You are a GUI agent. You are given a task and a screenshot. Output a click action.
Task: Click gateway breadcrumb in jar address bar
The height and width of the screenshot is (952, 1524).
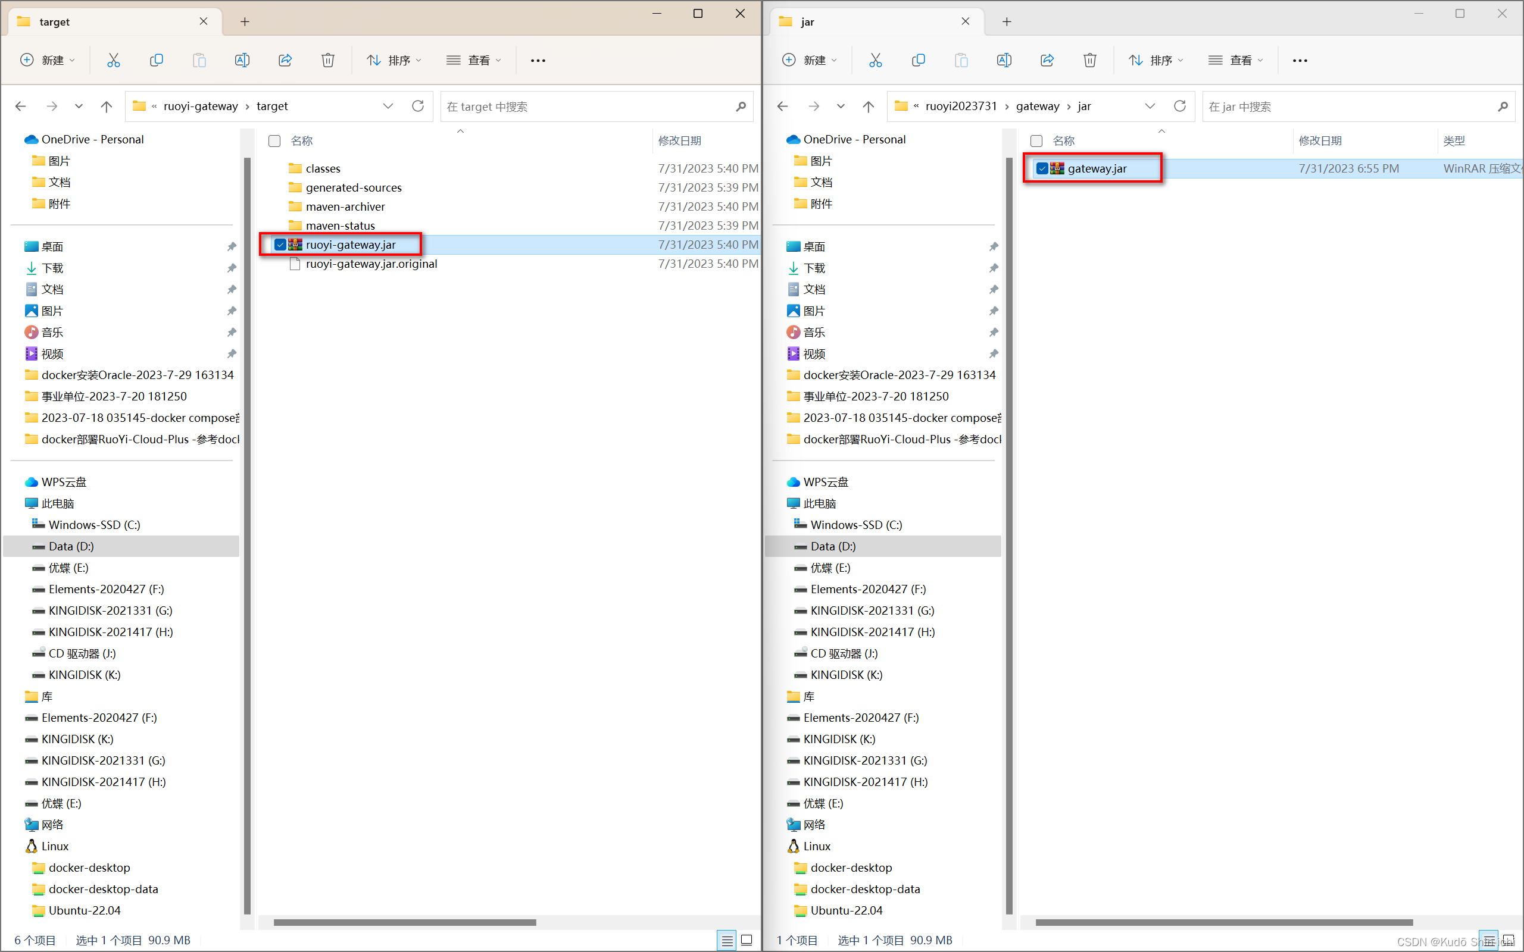click(x=1037, y=107)
